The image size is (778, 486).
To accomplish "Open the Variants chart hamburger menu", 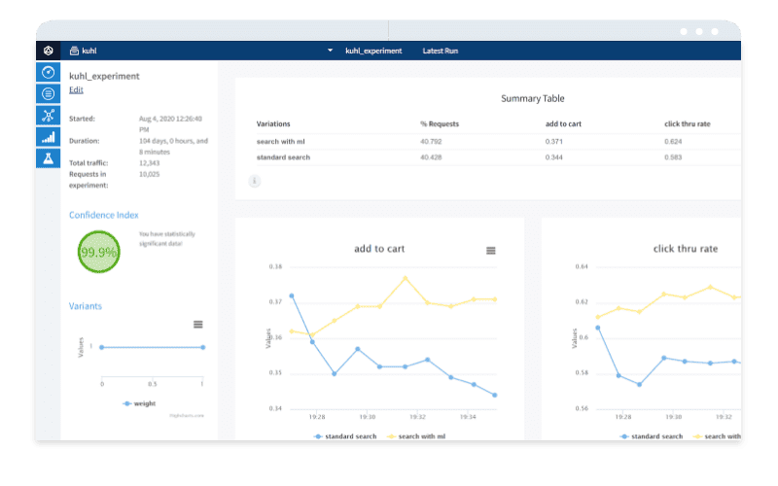I will click(x=197, y=324).
